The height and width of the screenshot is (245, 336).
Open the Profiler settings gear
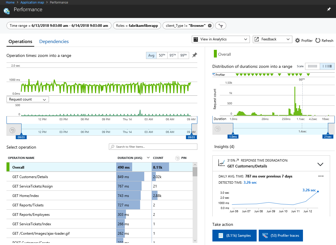297,41
